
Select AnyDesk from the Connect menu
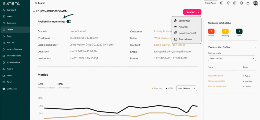(183, 27)
